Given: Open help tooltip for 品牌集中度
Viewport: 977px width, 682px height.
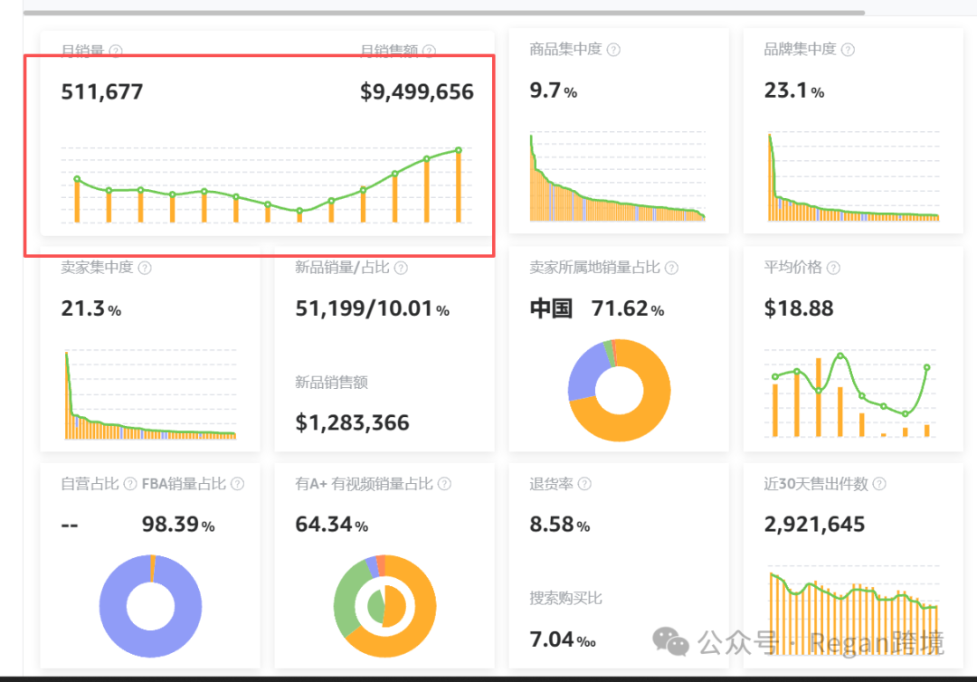Looking at the screenshot, I should 848,50.
